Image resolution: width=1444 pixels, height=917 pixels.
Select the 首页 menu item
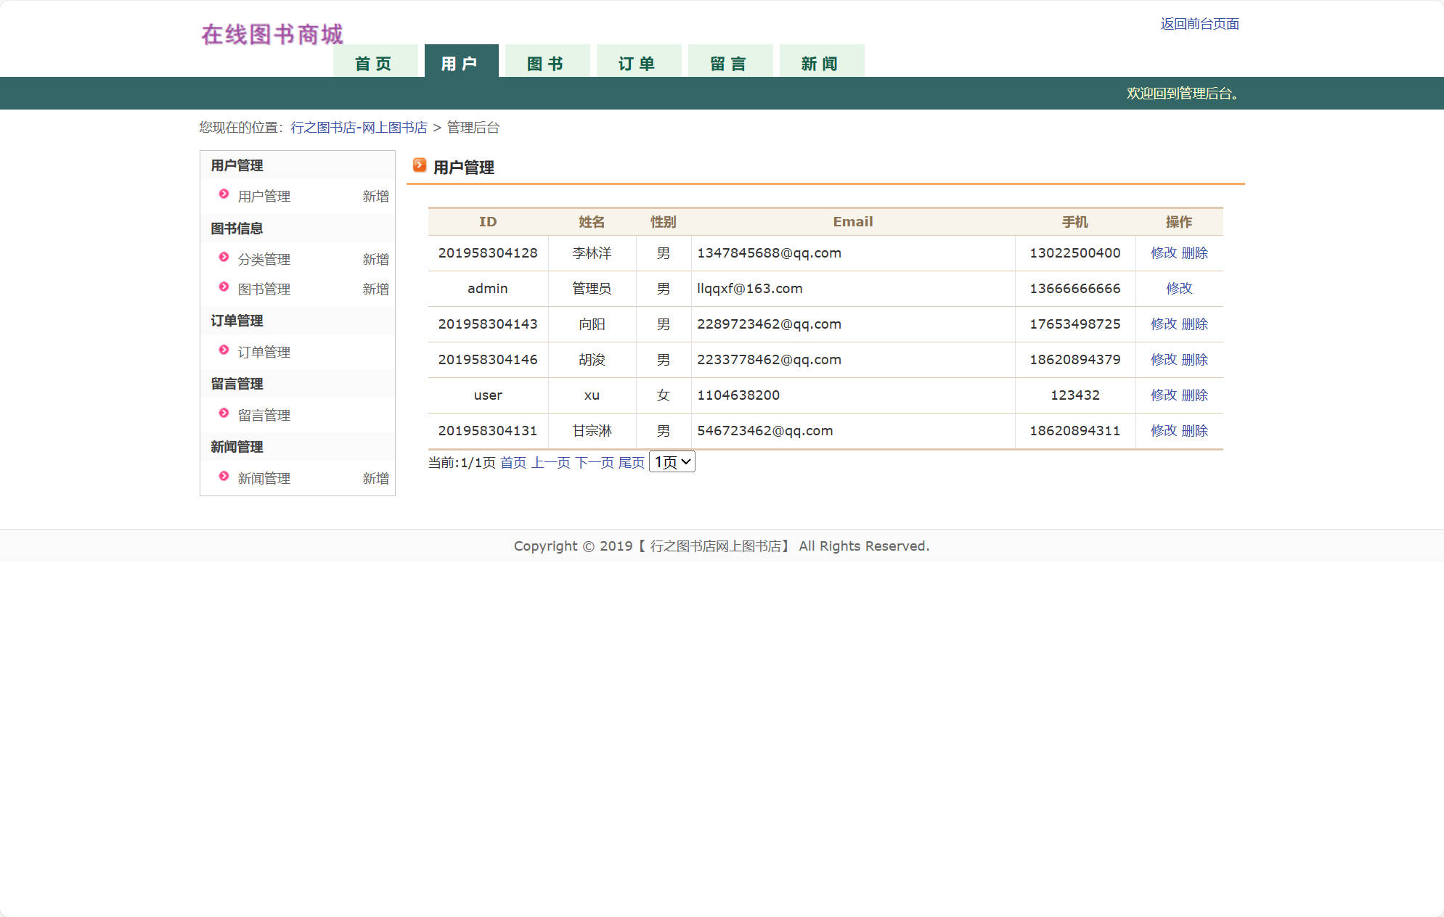coord(374,62)
